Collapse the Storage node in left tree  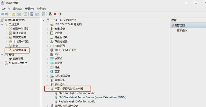[x=2, y=54]
